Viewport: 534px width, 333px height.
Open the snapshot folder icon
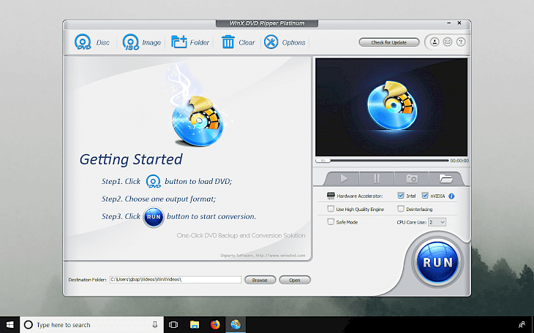click(445, 179)
